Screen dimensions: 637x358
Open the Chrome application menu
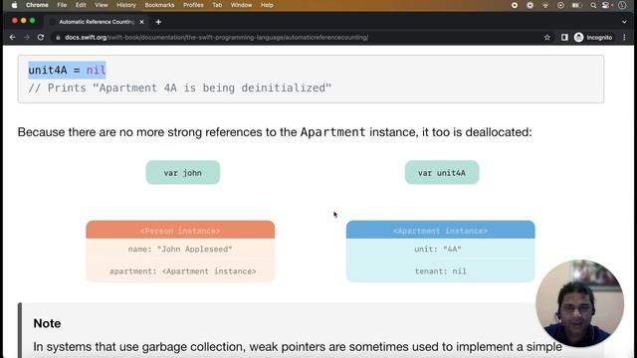37,5
